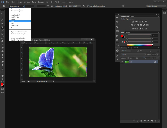Screen dimensions: 167x128
Task: Toggle layer filtering switch in Warstwy panel
Action: pyautogui.click(x=158, y=51)
